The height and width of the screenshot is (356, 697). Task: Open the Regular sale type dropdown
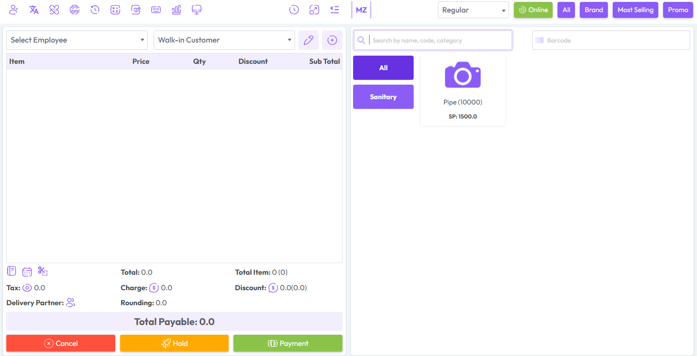(x=473, y=10)
